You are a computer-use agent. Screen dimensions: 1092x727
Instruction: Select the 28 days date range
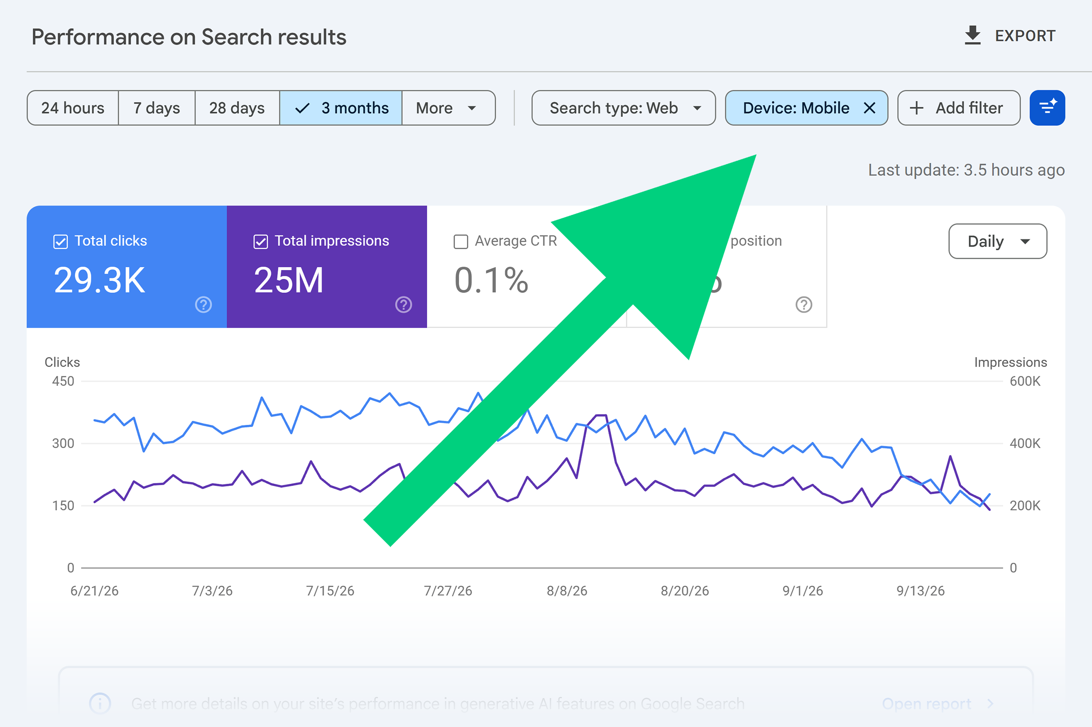pos(237,108)
